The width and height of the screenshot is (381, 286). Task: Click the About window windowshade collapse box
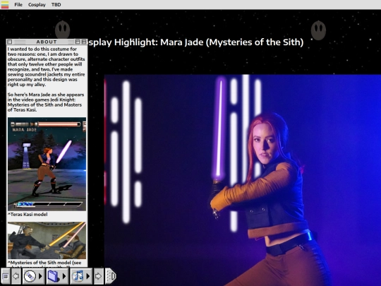click(84, 42)
